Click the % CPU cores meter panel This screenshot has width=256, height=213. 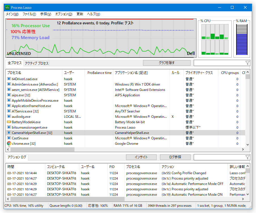coord(215,40)
